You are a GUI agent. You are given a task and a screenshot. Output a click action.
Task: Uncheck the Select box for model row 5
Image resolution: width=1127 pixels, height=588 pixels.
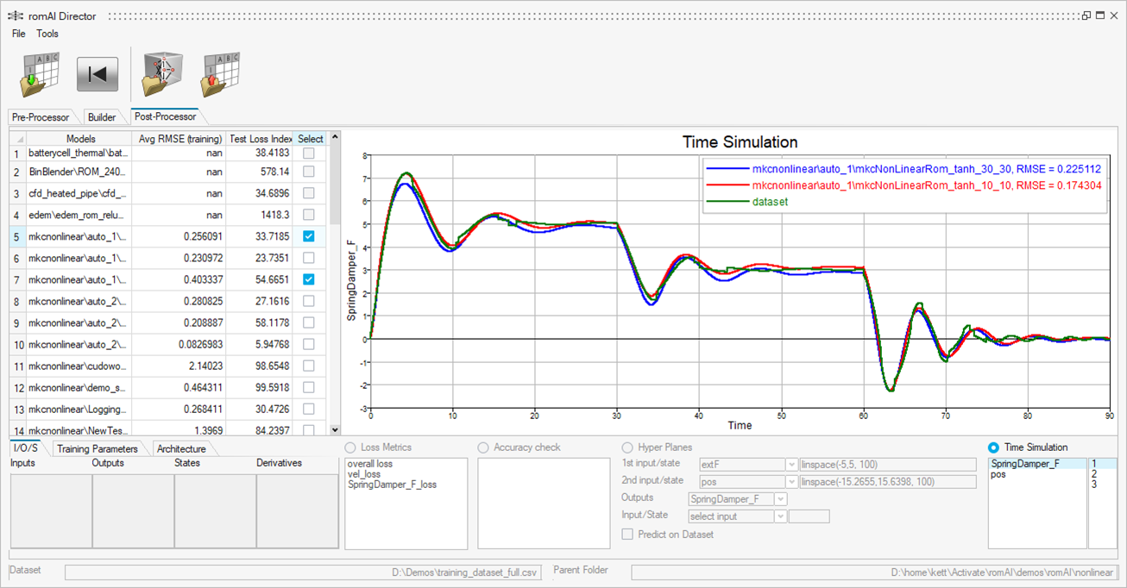308,236
